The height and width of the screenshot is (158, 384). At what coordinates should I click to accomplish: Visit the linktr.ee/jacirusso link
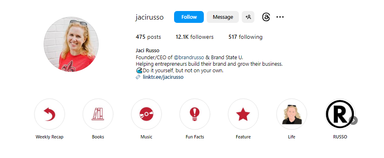click(x=163, y=77)
